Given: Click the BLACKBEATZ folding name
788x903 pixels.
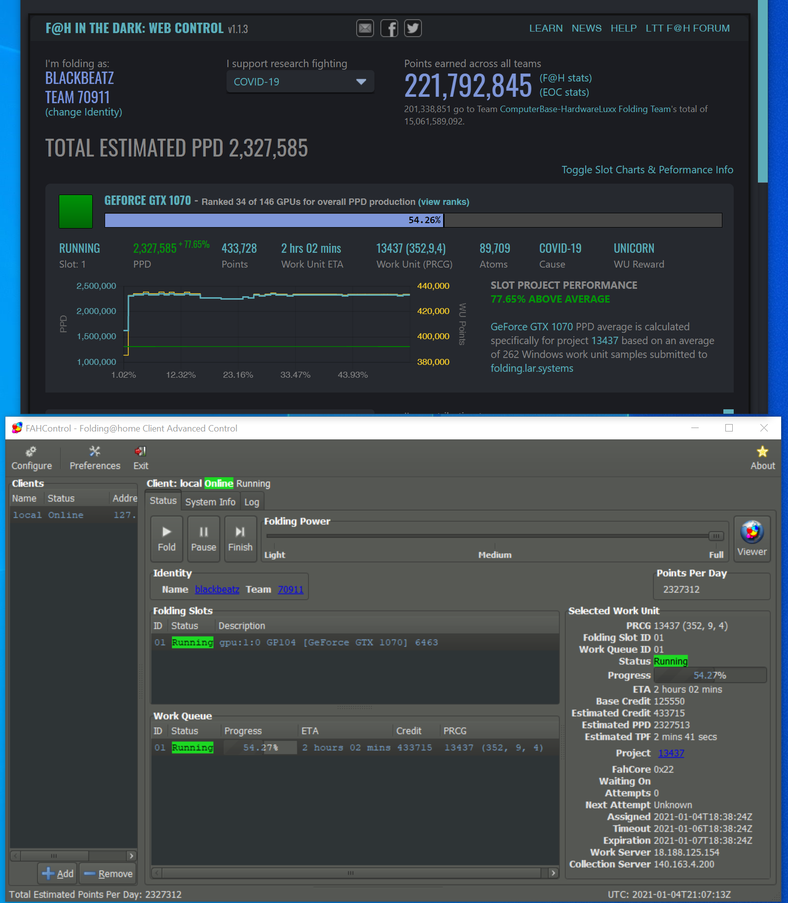Looking at the screenshot, I should 79,78.
